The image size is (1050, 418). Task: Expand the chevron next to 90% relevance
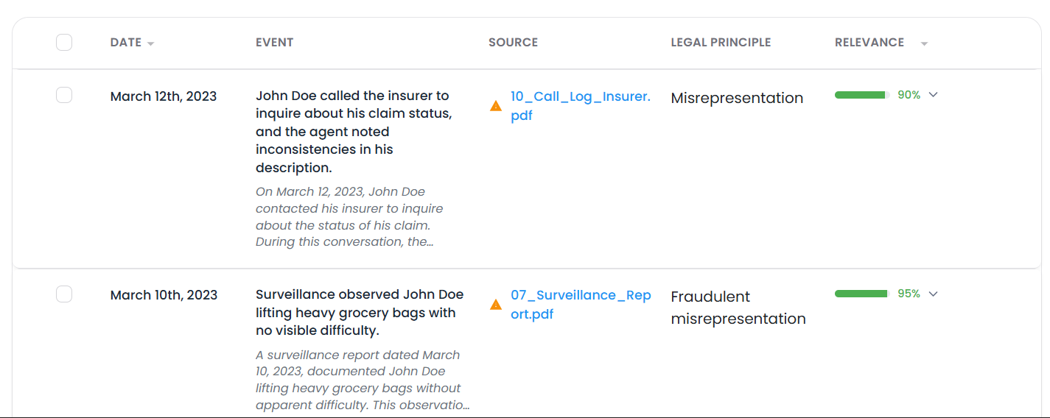point(933,95)
